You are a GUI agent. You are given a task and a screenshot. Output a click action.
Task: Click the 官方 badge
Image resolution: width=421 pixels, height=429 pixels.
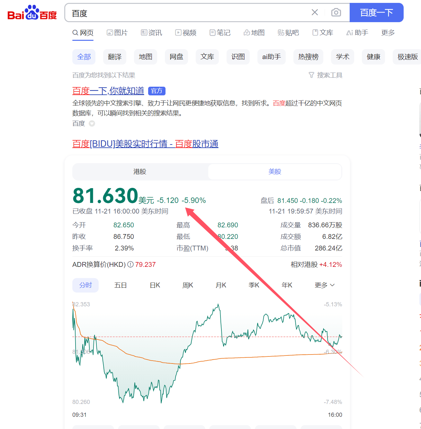coord(157,91)
